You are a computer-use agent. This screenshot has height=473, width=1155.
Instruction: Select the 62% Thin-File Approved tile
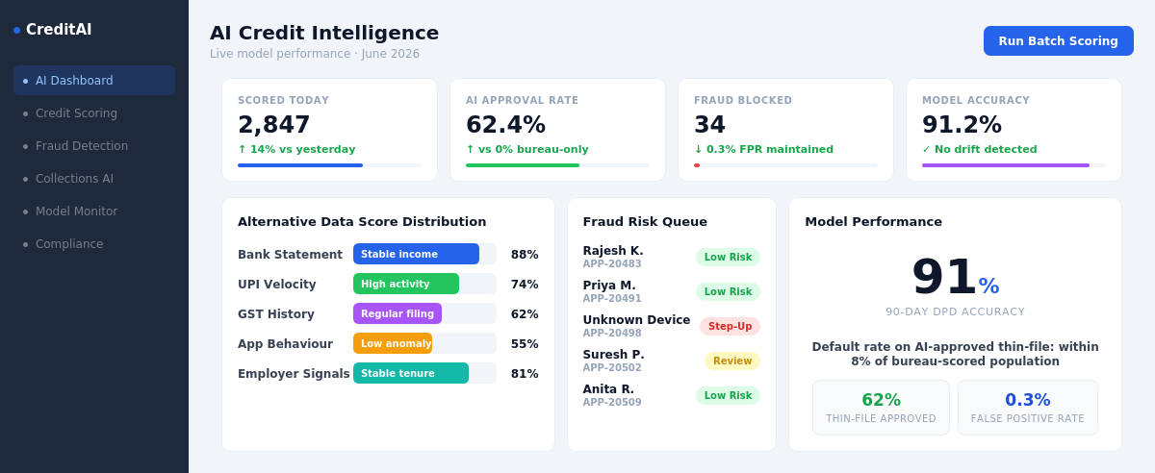point(881,408)
